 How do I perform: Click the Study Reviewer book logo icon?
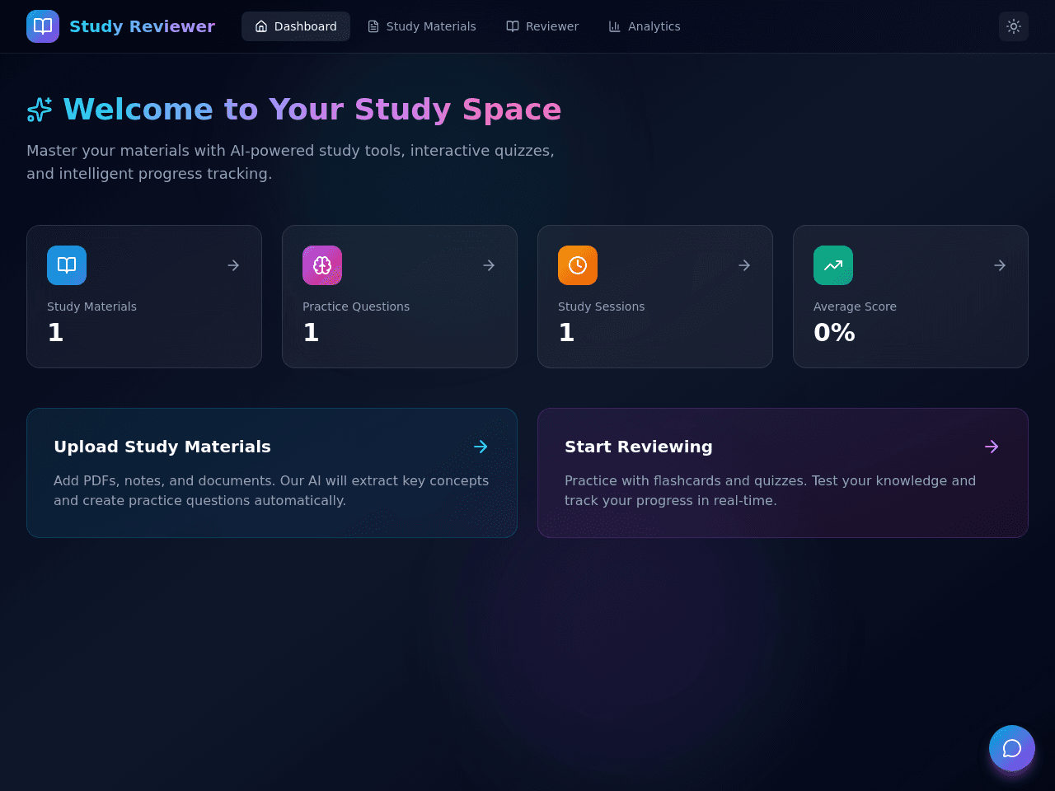coord(43,26)
